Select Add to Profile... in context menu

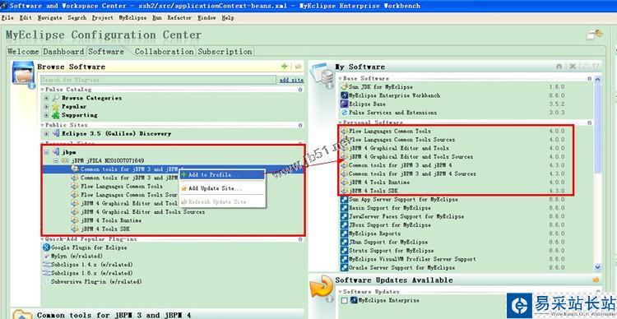point(222,174)
